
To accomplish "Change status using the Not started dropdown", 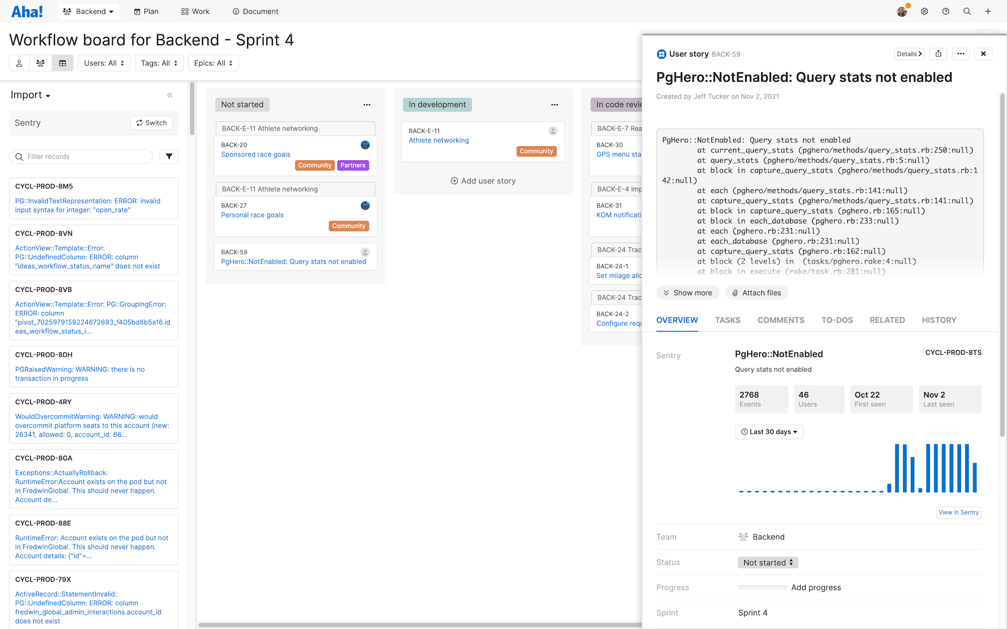I will (x=767, y=562).
